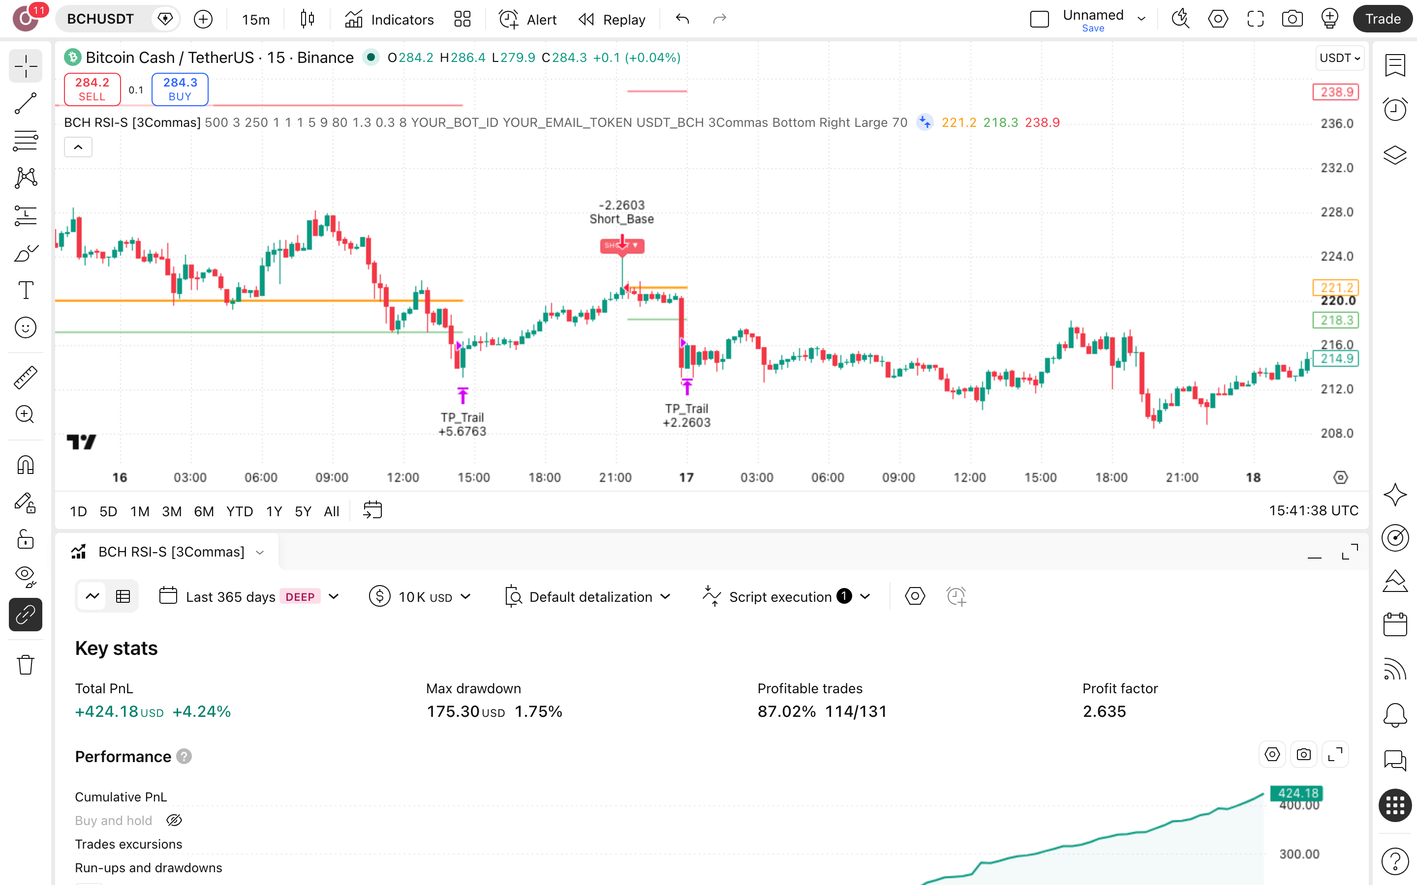Switch to list of trades table view
The width and height of the screenshot is (1417, 885).
click(x=123, y=596)
